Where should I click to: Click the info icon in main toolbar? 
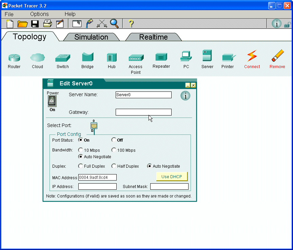[x=276, y=24]
